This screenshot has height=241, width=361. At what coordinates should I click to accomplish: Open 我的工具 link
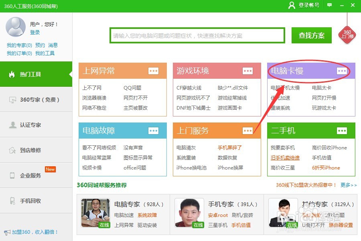[45, 53]
